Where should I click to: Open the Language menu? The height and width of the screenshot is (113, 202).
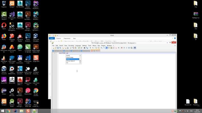tap(78, 46)
